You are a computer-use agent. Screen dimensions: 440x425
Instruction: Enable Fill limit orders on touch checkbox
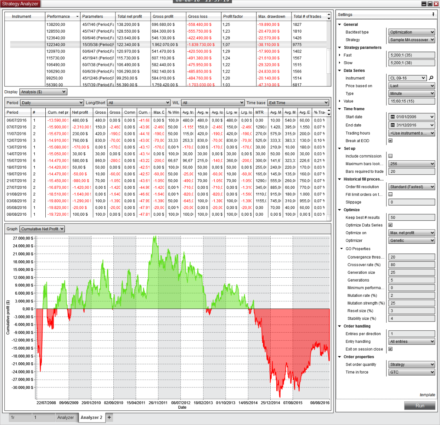pyautogui.click(x=390, y=194)
